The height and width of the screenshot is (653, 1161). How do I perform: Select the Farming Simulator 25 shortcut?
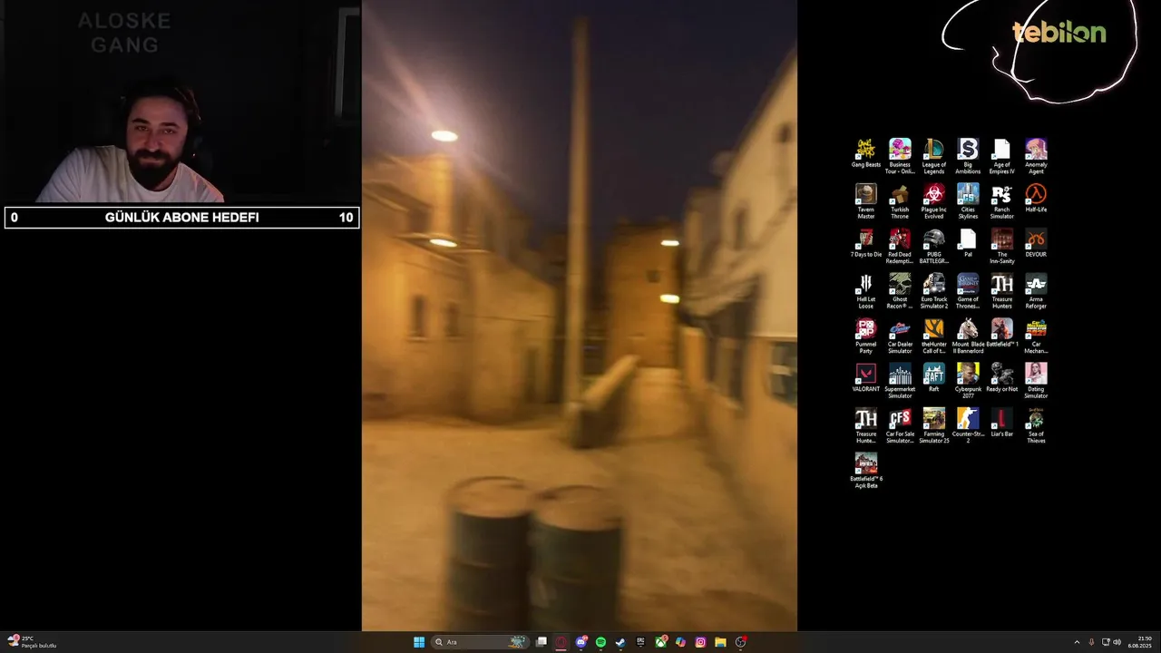pos(934,425)
